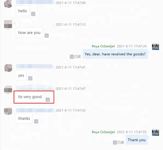Click more icon next to 'thanks' message
The image size is (163, 150).
click(36, 121)
